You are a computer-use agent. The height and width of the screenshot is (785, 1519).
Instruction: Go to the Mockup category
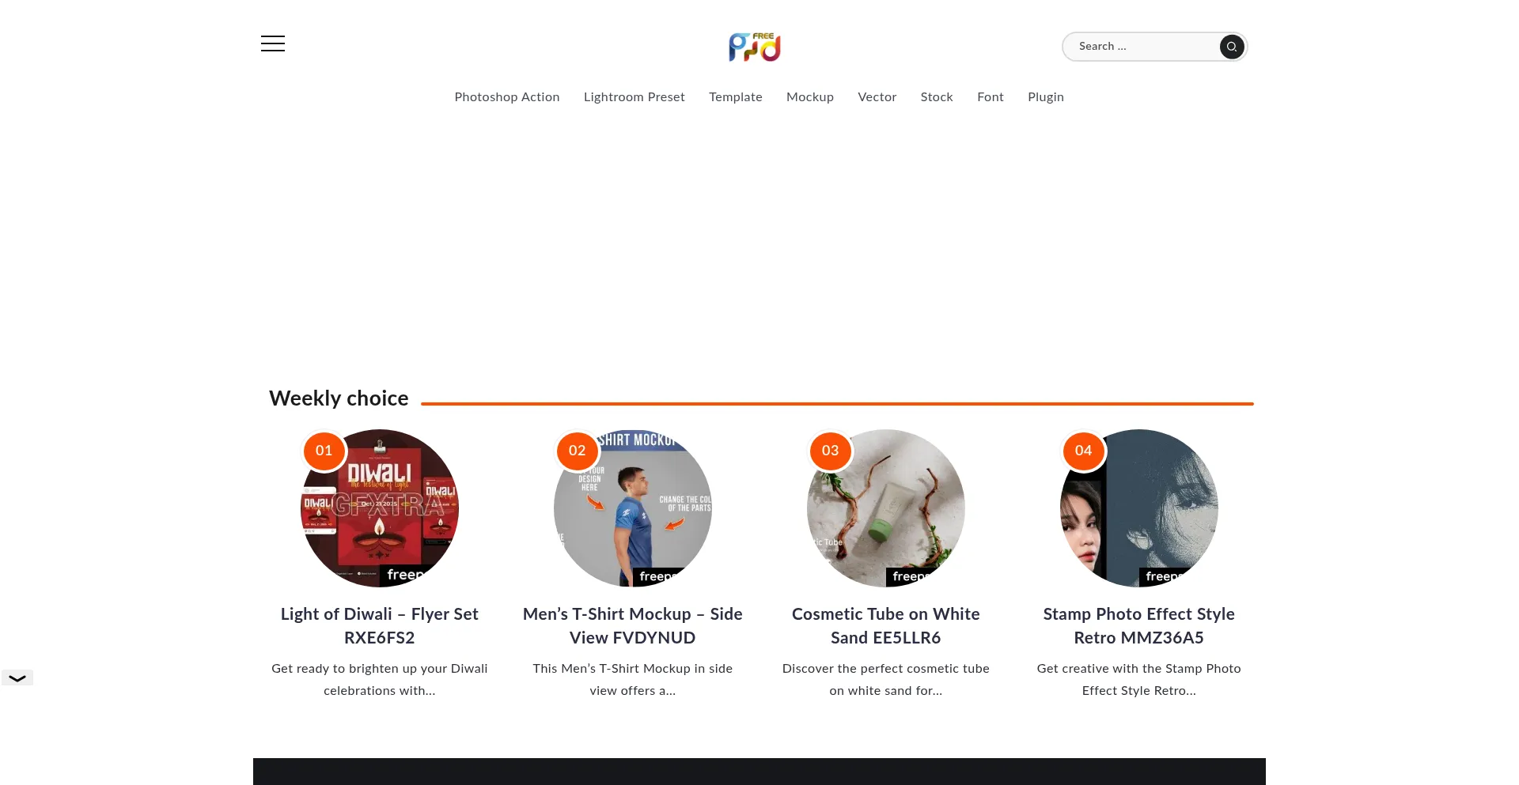coord(810,97)
